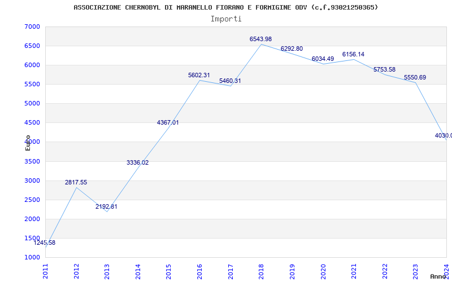This screenshot has width=452, height=282.
Task: Select the data label 4367.01
Action: 168,122
